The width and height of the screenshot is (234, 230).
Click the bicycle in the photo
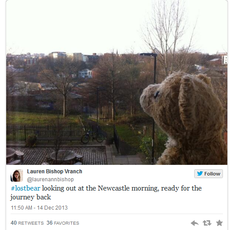point(93,136)
